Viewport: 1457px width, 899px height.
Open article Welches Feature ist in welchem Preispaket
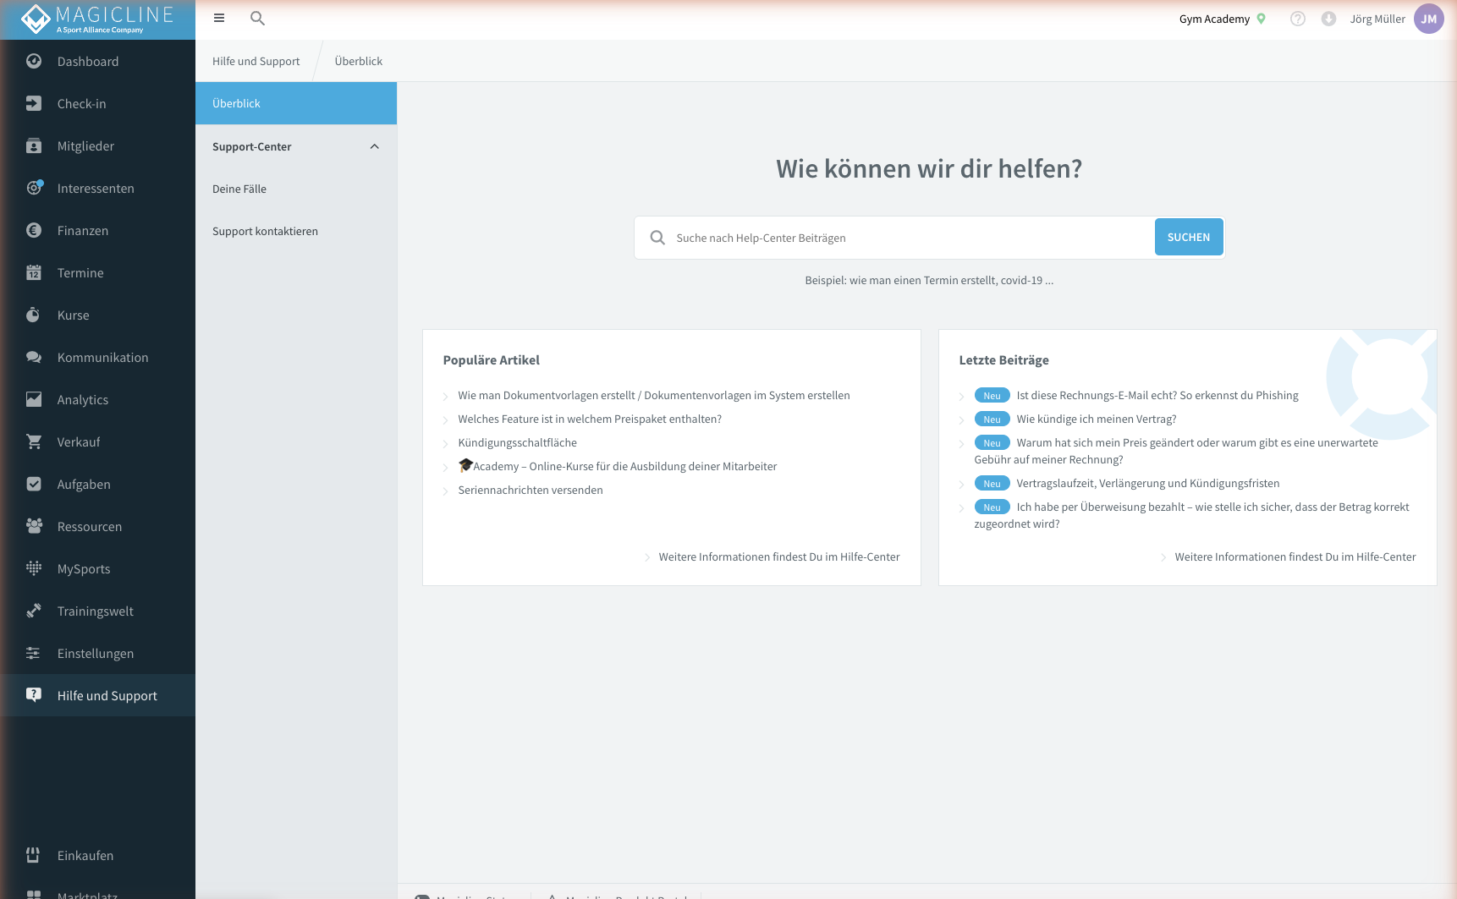[x=590, y=419]
